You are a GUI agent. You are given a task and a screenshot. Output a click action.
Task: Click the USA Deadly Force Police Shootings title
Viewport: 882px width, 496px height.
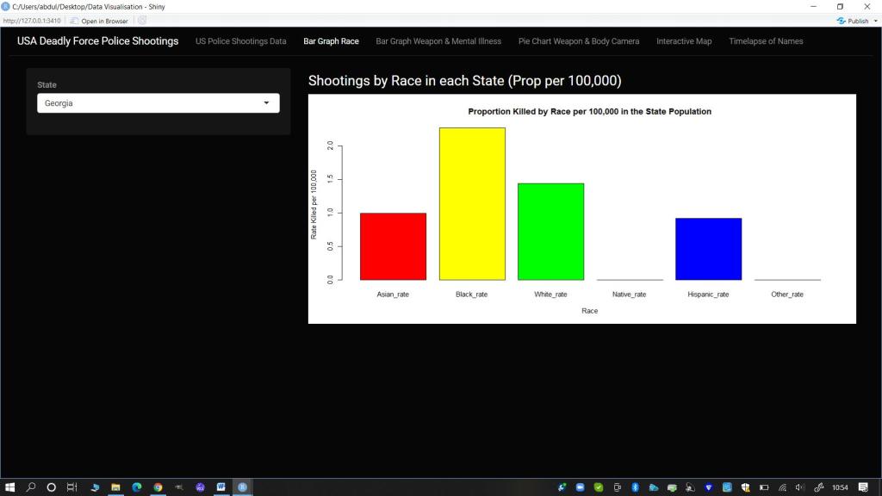98,40
